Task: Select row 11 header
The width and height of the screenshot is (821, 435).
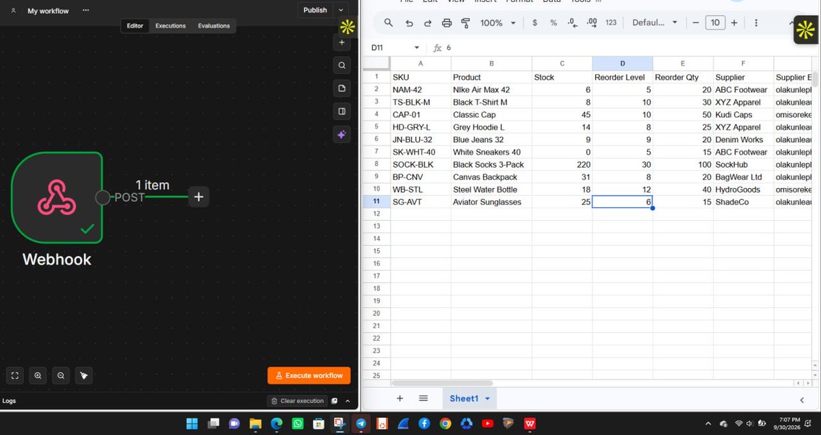Action: 376,202
